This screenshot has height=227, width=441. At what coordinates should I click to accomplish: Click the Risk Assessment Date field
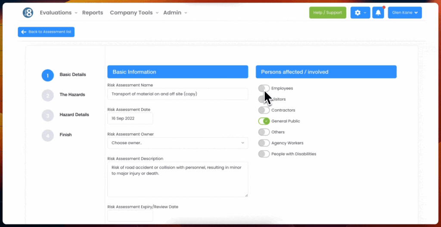click(x=130, y=118)
